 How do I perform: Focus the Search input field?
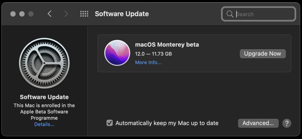click(263, 14)
